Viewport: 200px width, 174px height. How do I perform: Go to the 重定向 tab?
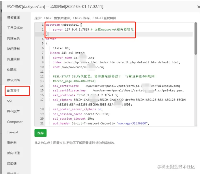point(12,143)
